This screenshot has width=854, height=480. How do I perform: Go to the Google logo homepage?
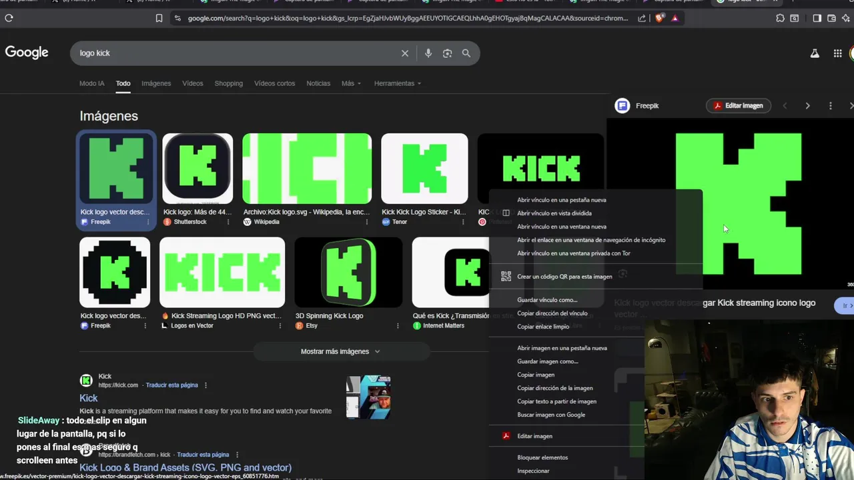(x=27, y=53)
